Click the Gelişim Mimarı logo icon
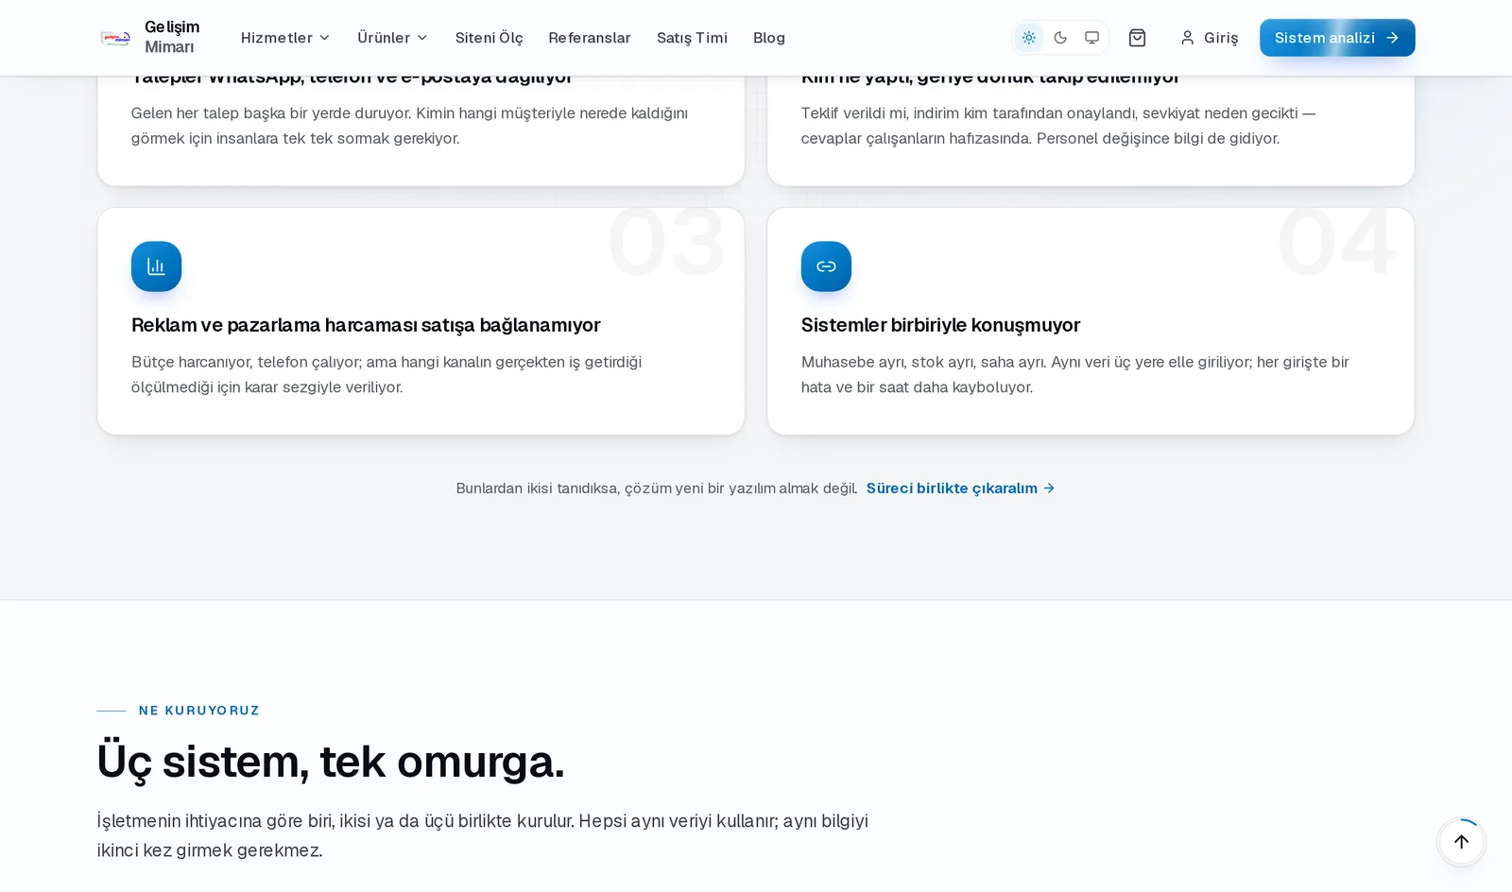 115,38
